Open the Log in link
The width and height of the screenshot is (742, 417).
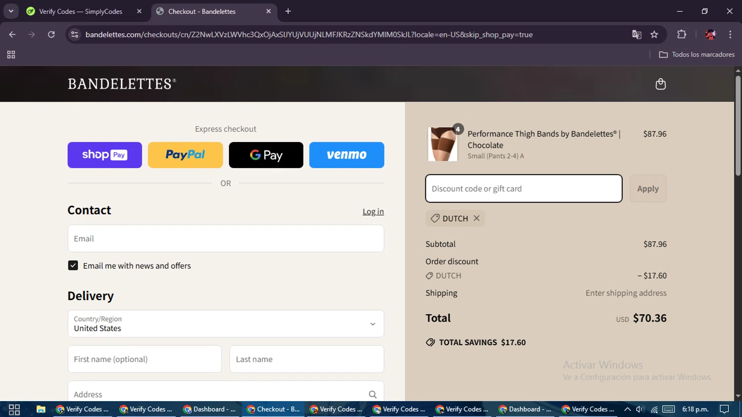coord(373,212)
